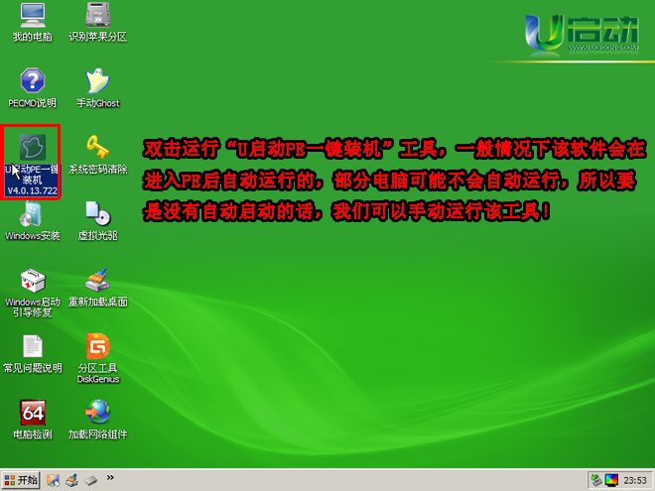
Task: Click the drive icon in quick launch
Action: point(90,480)
